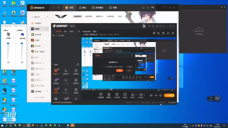Click the 扬声器 volume slider handle
The height and width of the screenshot is (128, 228).
pos(8,43)
